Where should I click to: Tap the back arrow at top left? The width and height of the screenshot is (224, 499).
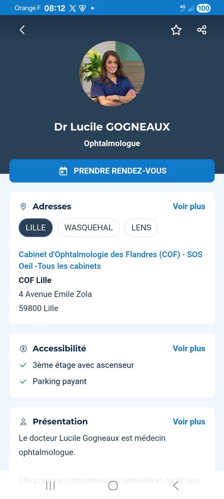coord(22,30)
